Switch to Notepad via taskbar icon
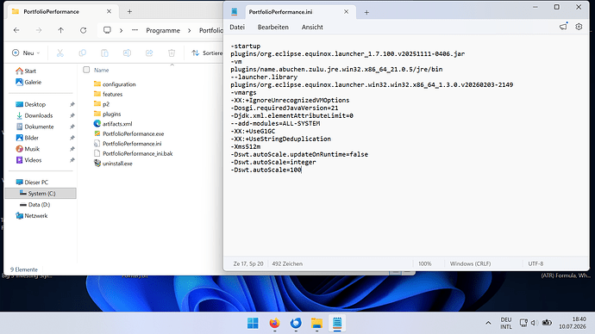 pos(337,324)
